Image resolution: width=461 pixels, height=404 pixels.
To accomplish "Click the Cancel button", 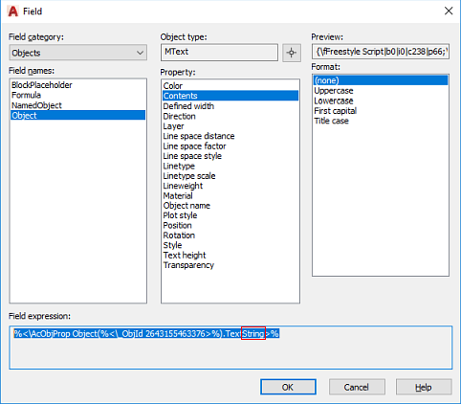I will [357, 387].
